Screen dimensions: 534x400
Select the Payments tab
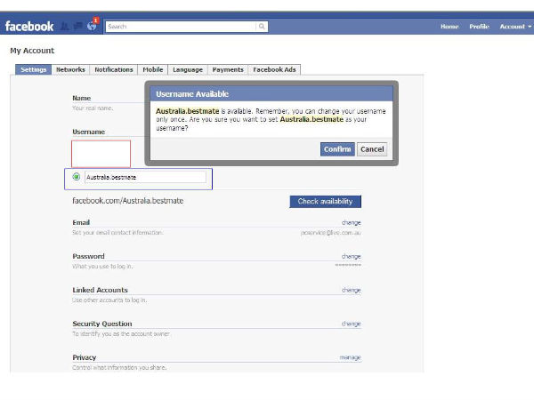[228, 69]
